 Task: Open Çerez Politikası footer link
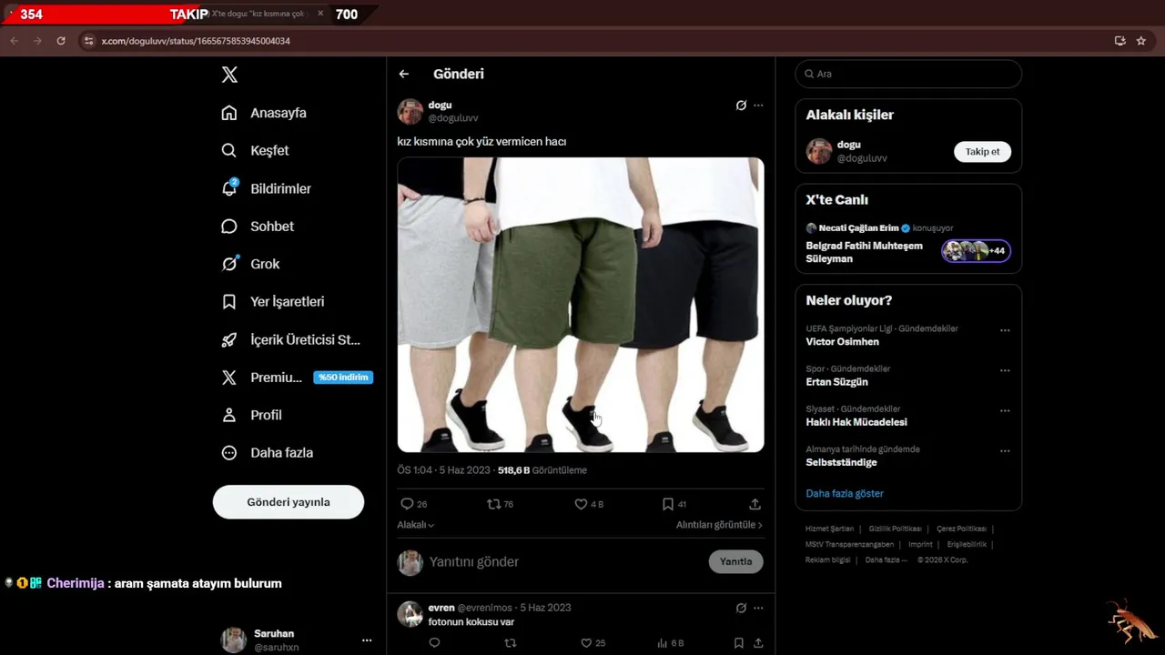point(961,529)
